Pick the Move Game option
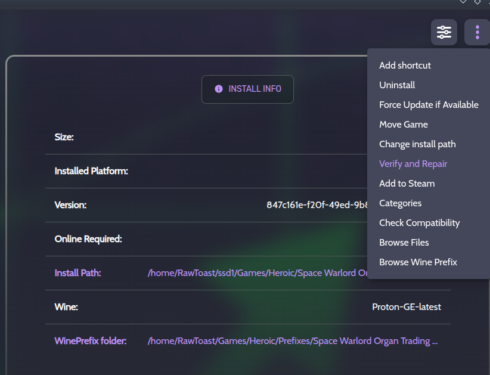 404,125
